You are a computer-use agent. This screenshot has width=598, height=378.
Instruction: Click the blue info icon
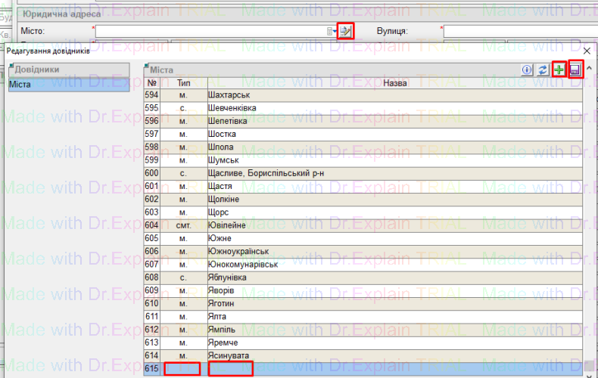click(528, 70)
